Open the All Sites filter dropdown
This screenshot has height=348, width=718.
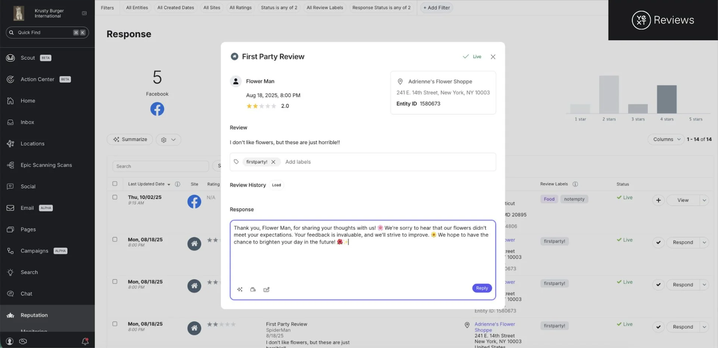(x=212, y=7)
